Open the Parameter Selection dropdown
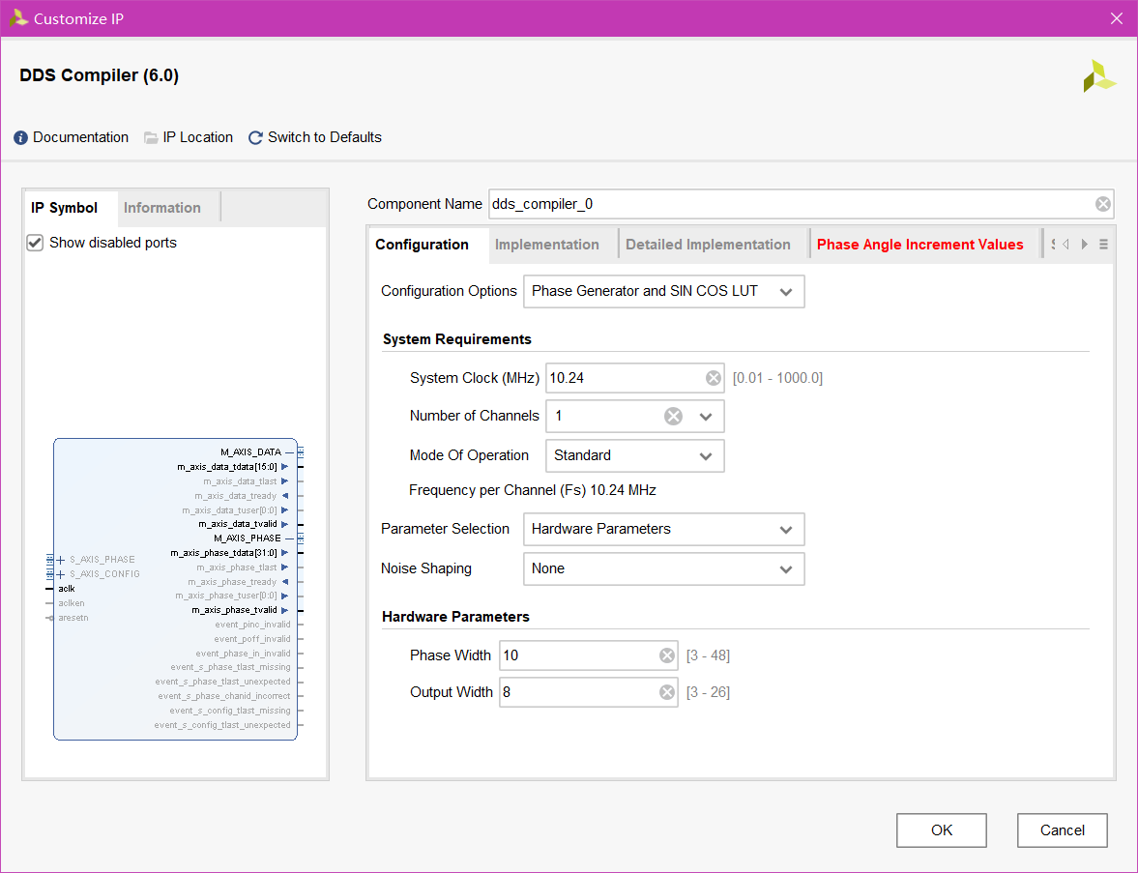 (663, 530)
